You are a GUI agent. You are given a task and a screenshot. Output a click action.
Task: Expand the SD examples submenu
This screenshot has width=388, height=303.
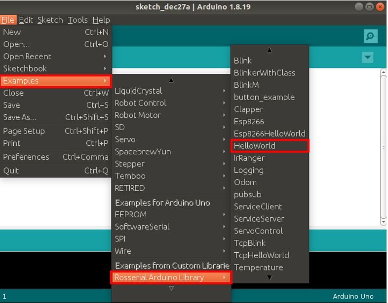pos(171,127)
